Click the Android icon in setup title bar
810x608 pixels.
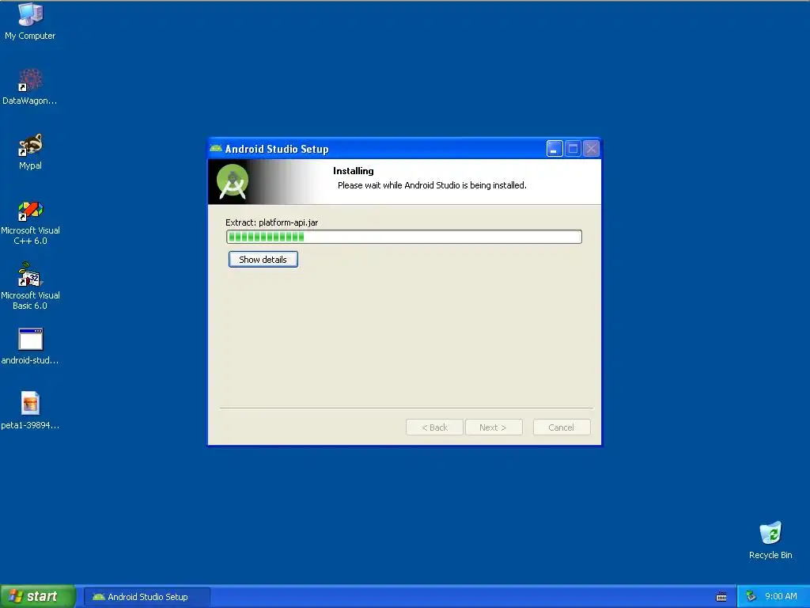216,149
